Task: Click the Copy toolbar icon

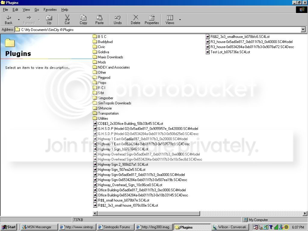Action: (x=83, y=20)
